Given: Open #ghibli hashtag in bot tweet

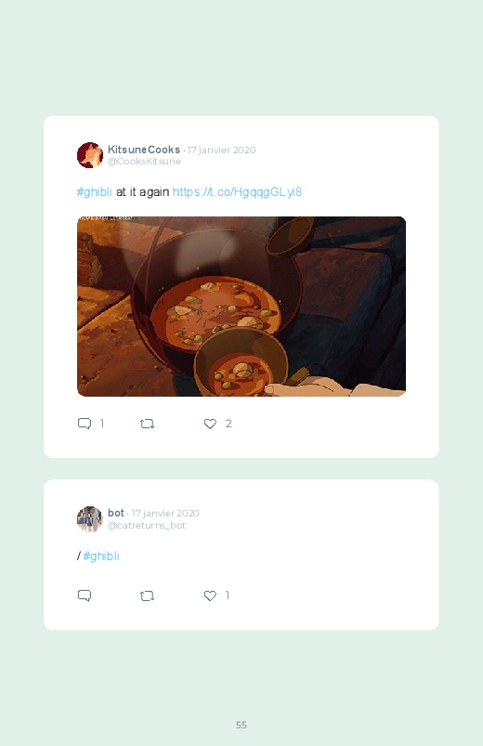Looking at the screenshot, I should click(101, 556).
